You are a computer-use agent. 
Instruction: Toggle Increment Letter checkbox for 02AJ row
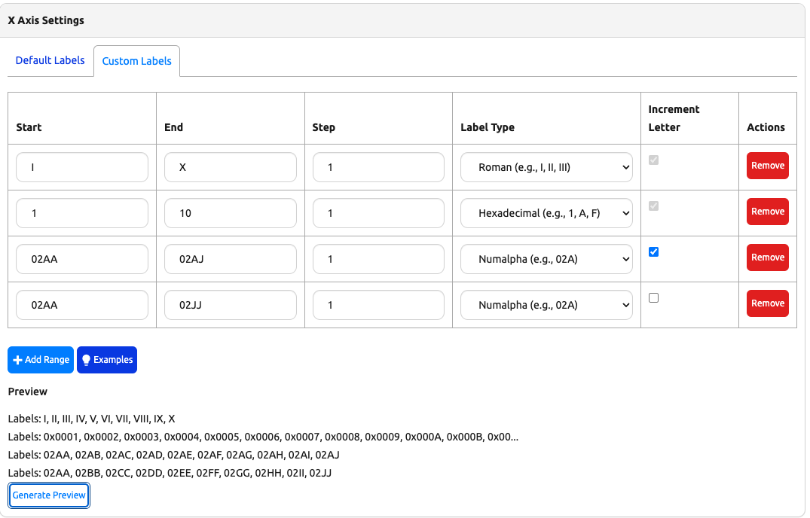(x=653, y=251)
